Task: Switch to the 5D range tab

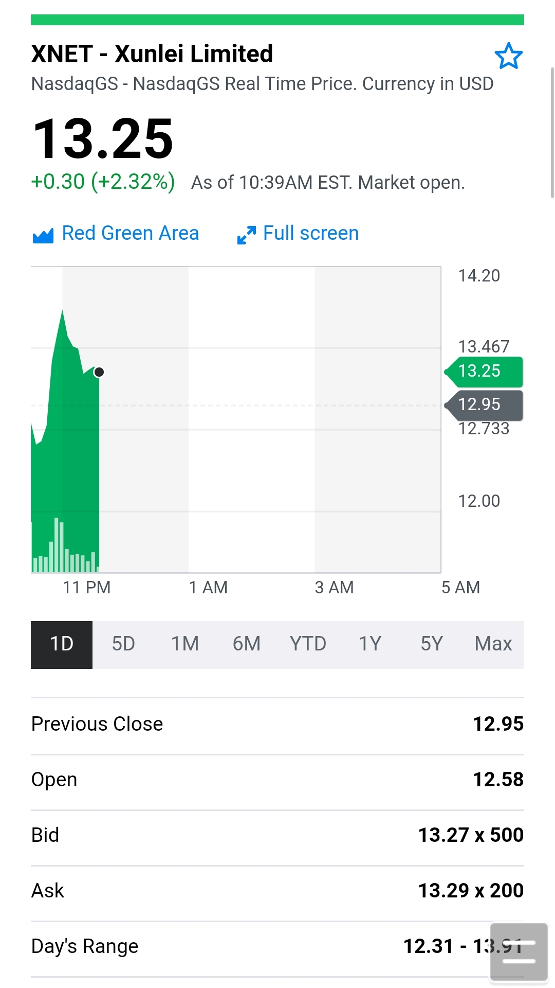Action: pos(123,645)
